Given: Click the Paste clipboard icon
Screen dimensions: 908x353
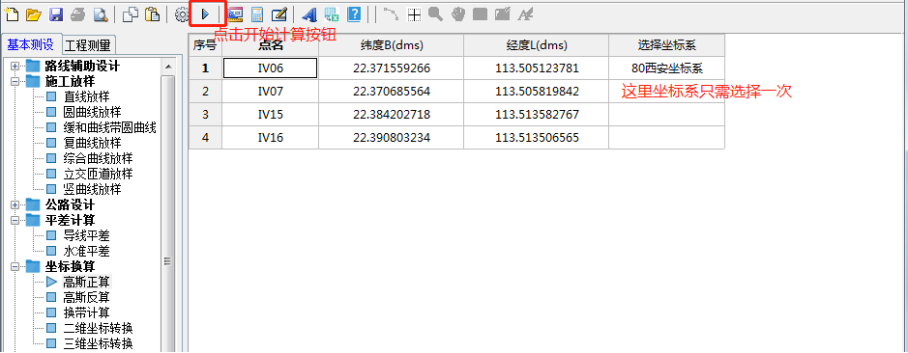Looking at the screenshot, I should click(x=152, y=14).
